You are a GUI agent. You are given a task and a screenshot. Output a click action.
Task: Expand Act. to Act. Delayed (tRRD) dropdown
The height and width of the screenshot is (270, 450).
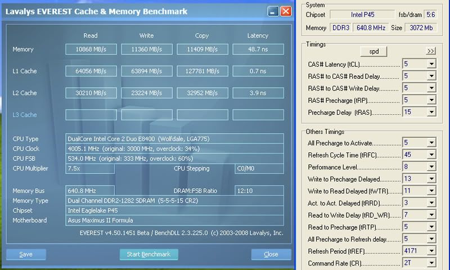[431, 203]
